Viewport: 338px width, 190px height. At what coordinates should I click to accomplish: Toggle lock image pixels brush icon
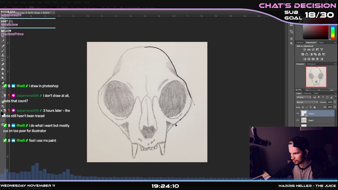307,107
